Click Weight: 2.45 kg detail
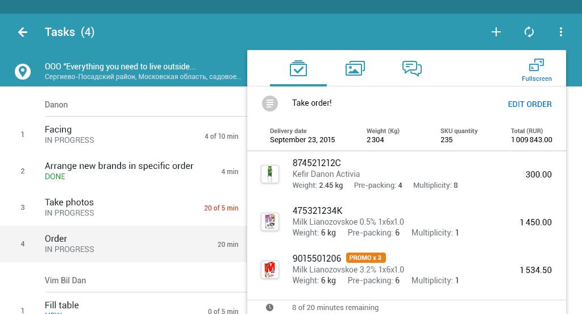 click(x=318, y=185)
